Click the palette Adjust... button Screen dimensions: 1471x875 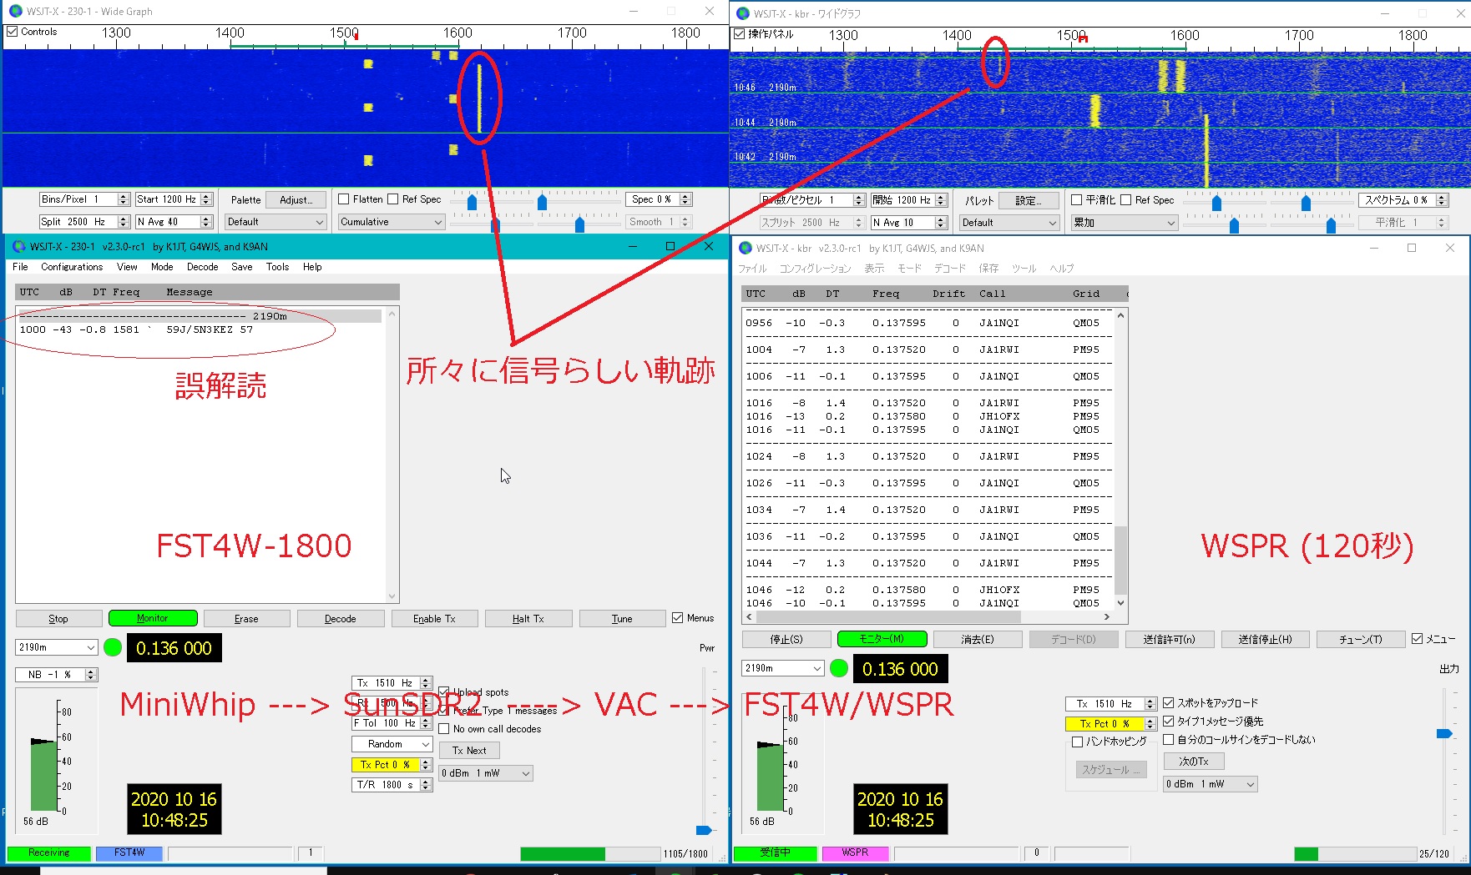click(296, 200)
